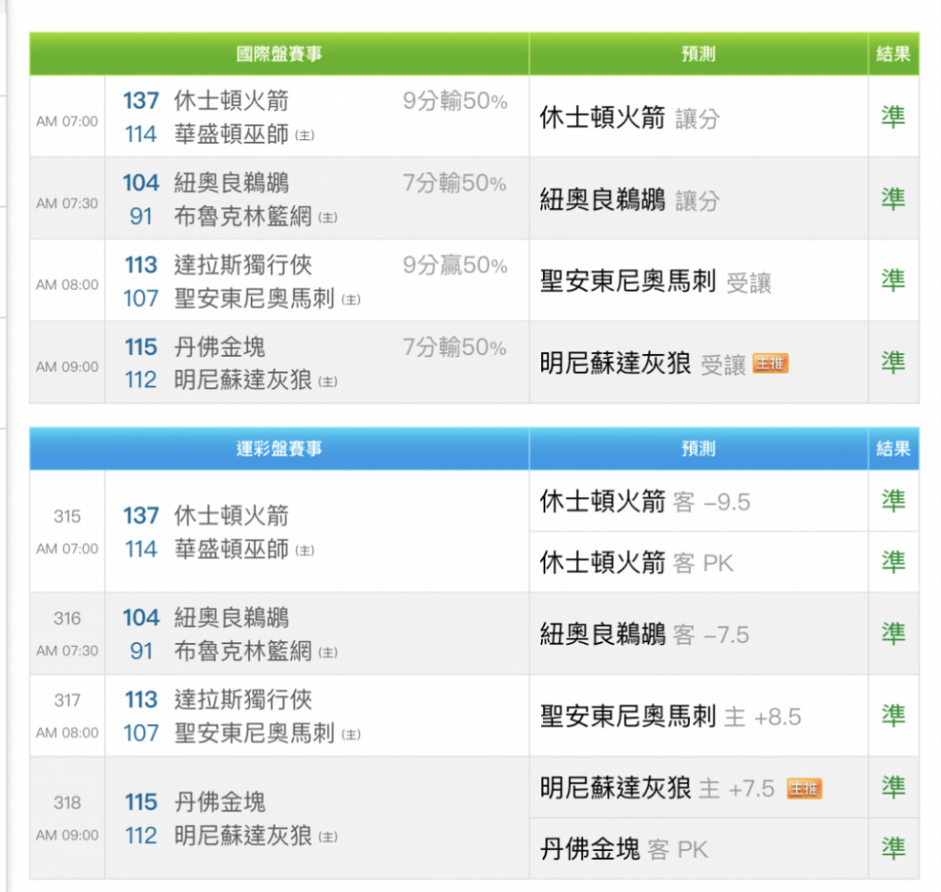
Task: Click the 主推 badge next to 主 +7.5
Action: coord(804,789)
